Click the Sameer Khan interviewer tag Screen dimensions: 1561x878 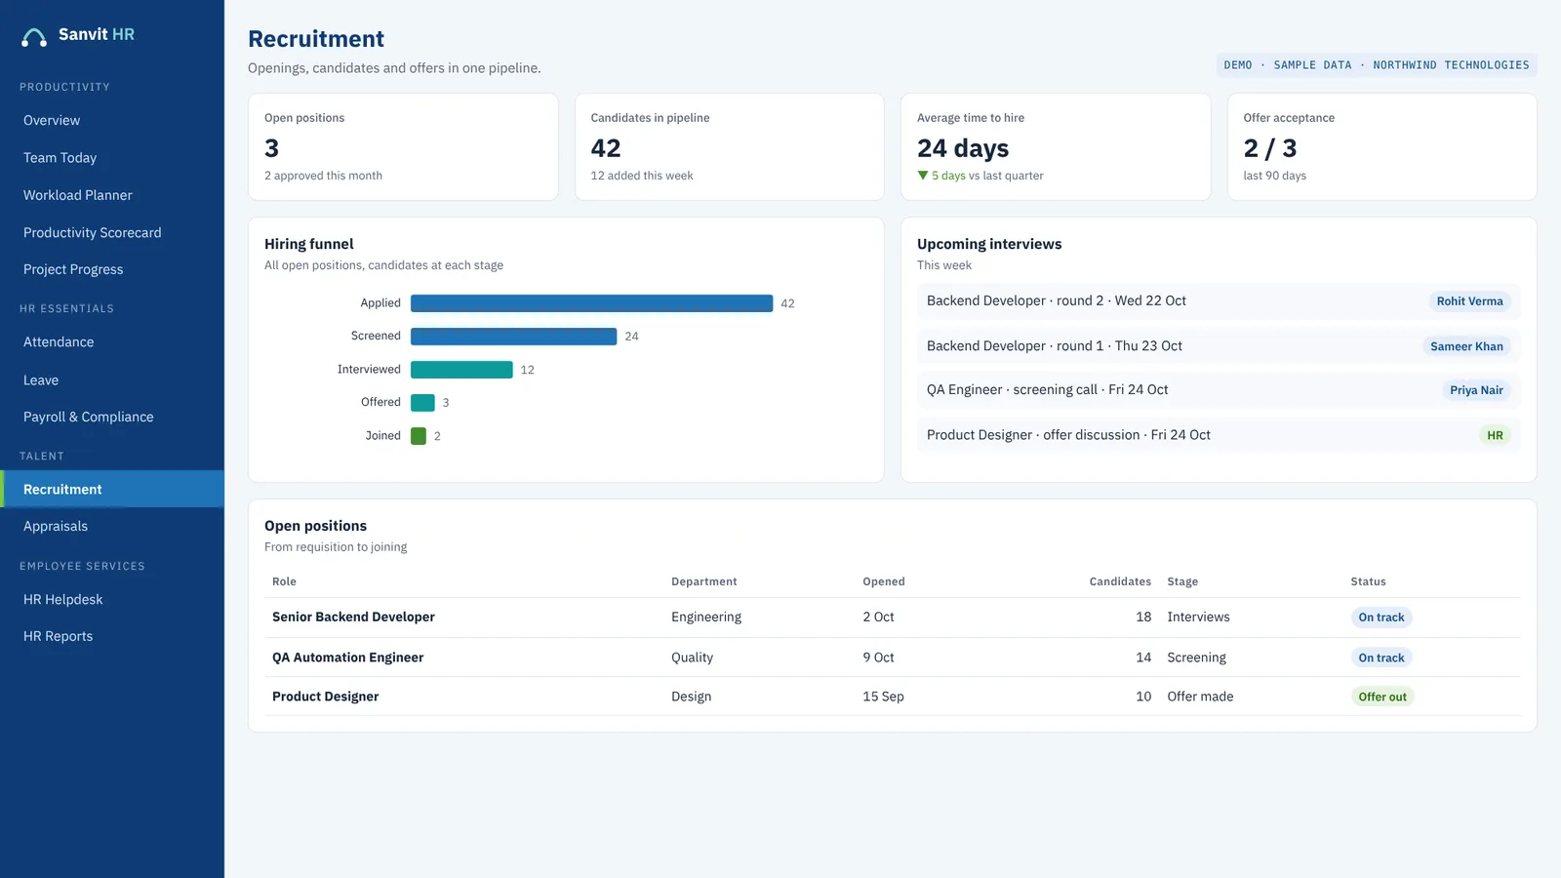pos(1466,346)
